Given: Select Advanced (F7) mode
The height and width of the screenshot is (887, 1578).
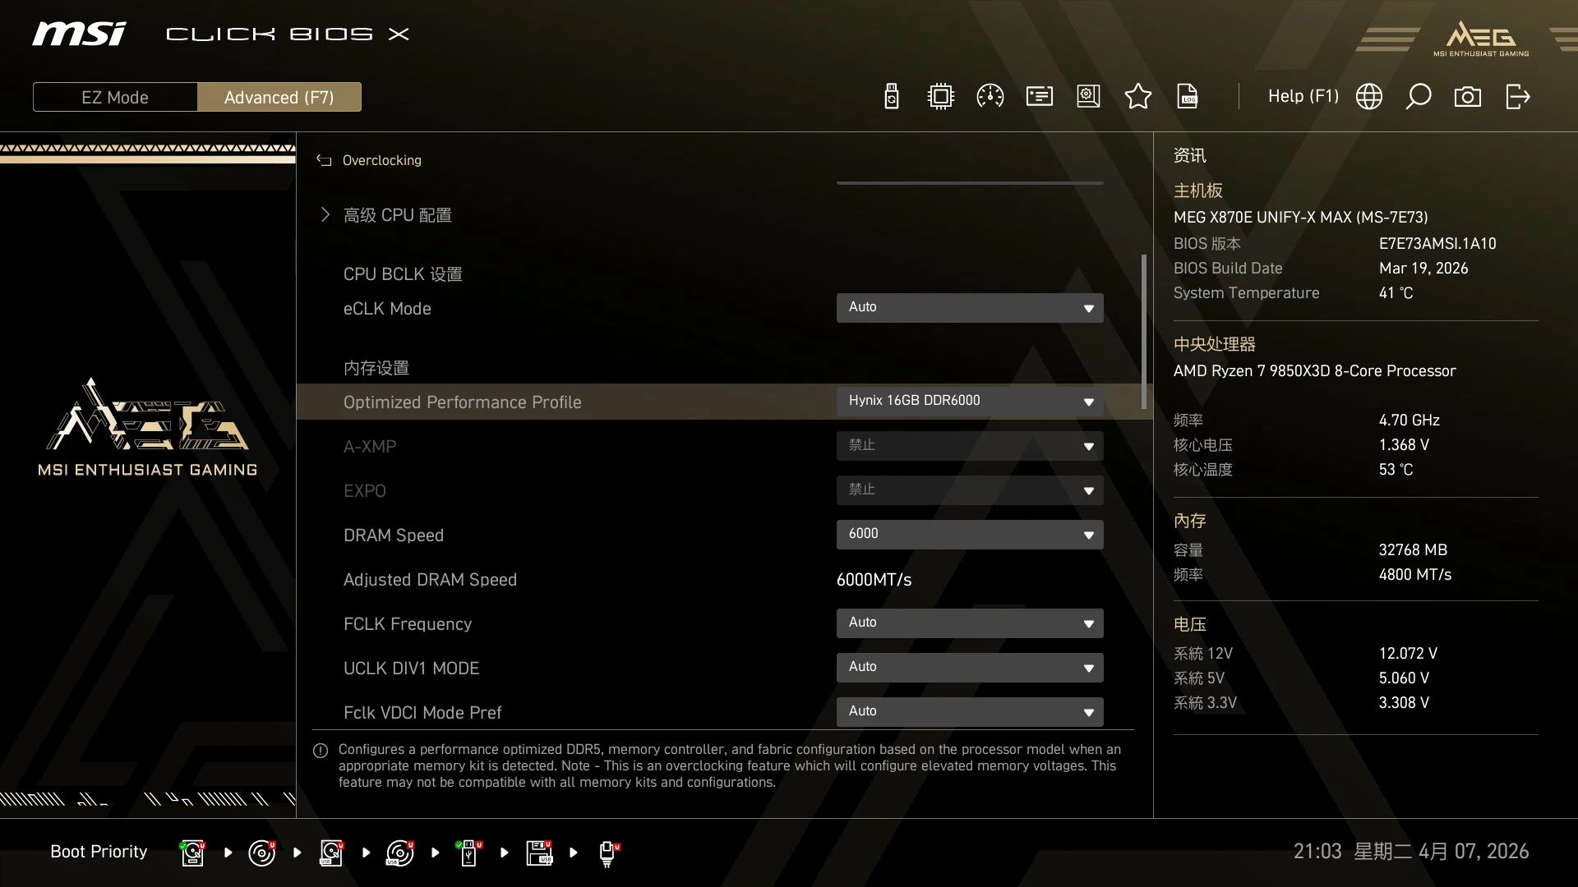Looking at the screenshot, I should 279,97.
